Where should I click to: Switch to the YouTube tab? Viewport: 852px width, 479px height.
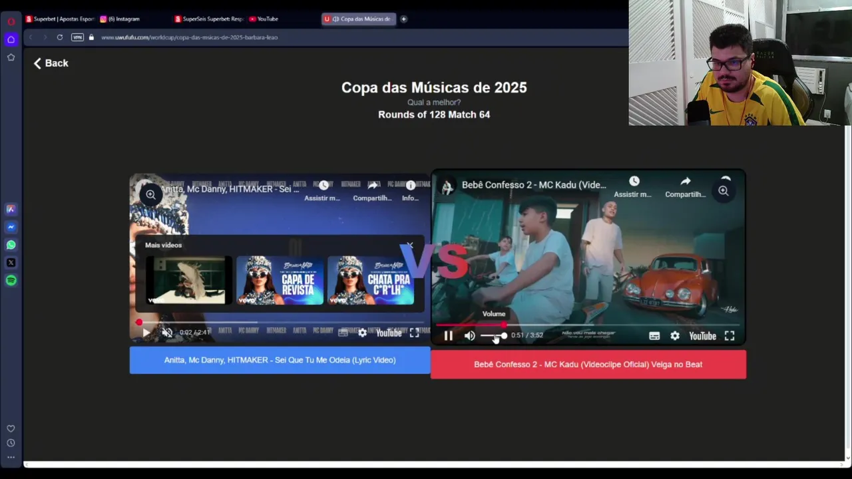pos(283,19)
